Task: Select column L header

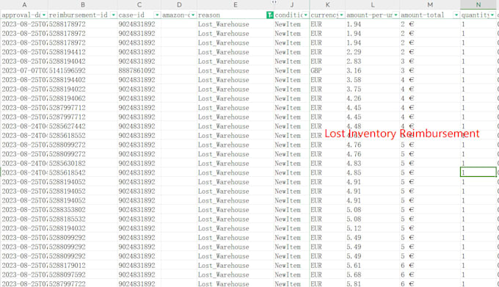Action: pyautogui.click(x=372, y=5)
